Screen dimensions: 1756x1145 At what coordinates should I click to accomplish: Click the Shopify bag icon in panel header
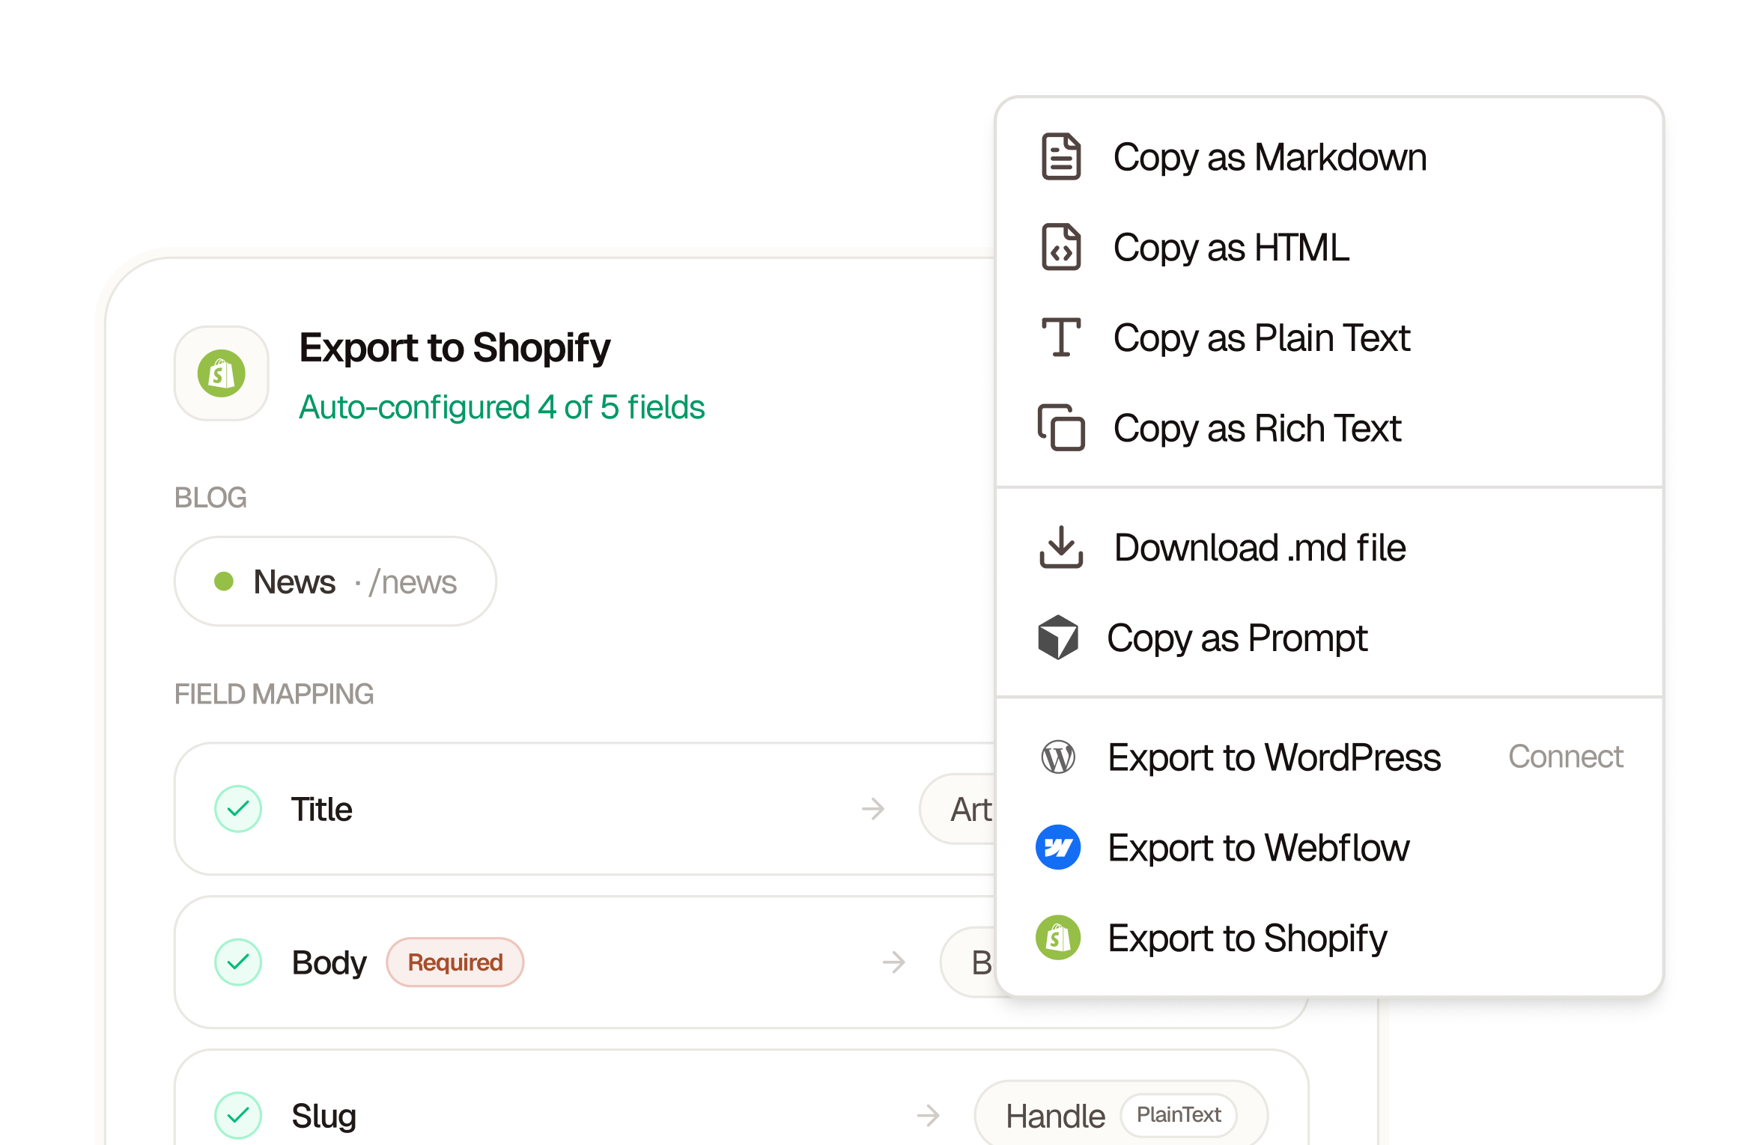(x=222, y=373)
